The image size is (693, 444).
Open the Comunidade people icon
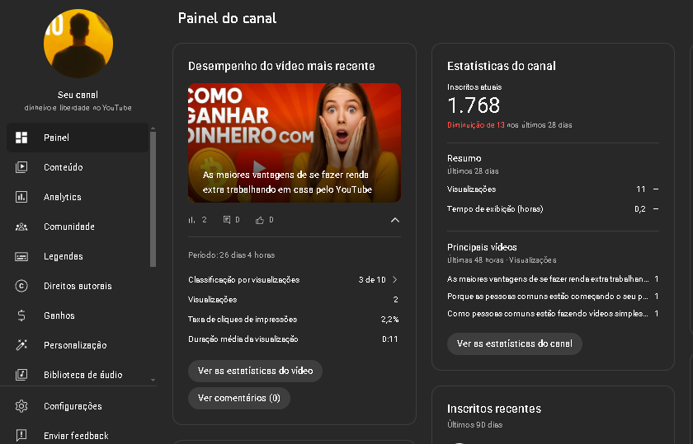(21, 227)
